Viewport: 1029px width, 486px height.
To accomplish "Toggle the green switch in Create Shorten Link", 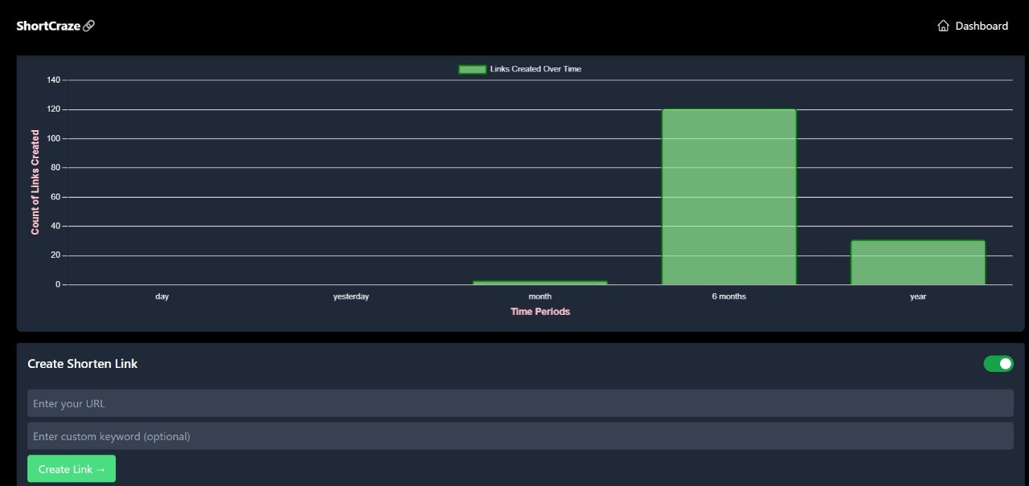I will [x=998, y=364].
